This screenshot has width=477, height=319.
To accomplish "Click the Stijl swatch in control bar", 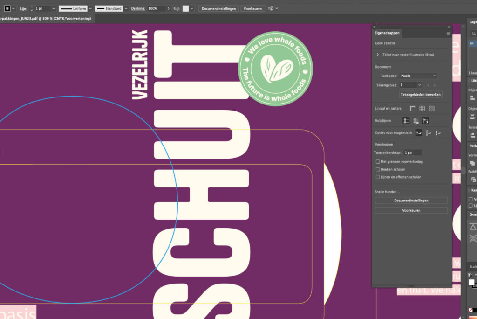I will pos(186,9).
